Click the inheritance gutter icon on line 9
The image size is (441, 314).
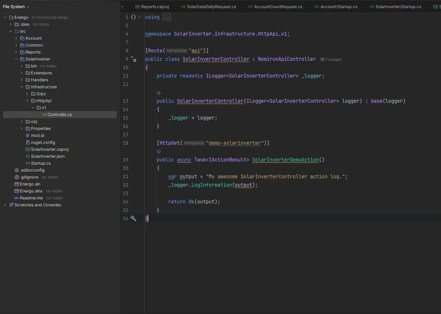pyautogui.click(x=133, y=59)
